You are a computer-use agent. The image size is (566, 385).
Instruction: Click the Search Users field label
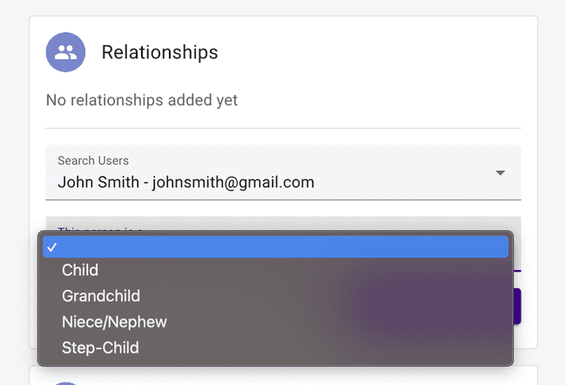tap(93, 160)
